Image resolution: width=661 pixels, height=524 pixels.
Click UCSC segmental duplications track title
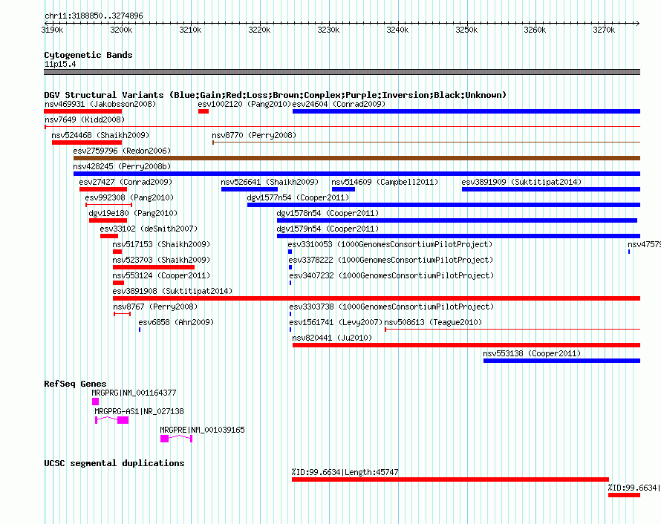[x=114, y=463]
